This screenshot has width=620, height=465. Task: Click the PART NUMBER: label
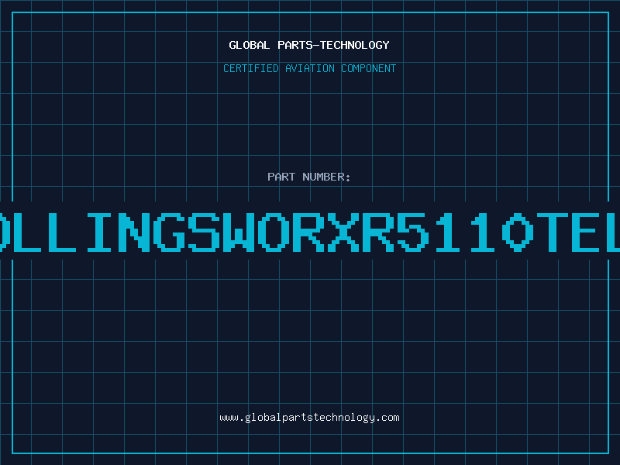tap(309, 177)
